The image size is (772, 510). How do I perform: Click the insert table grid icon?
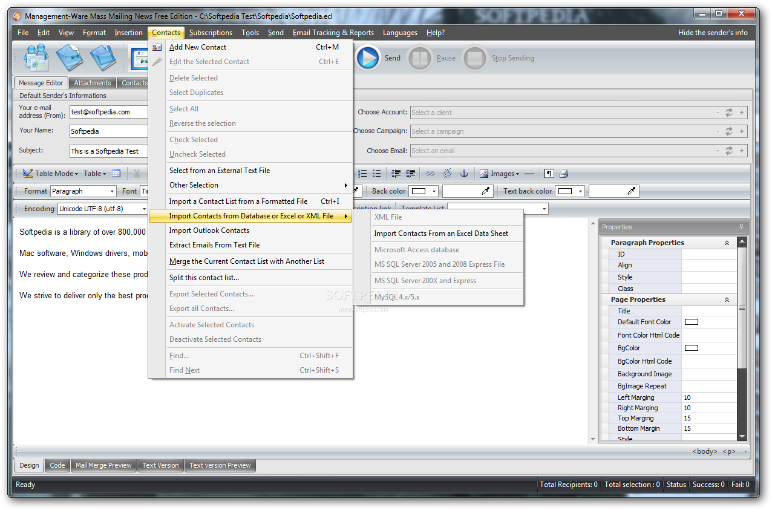tap(116, 173)
